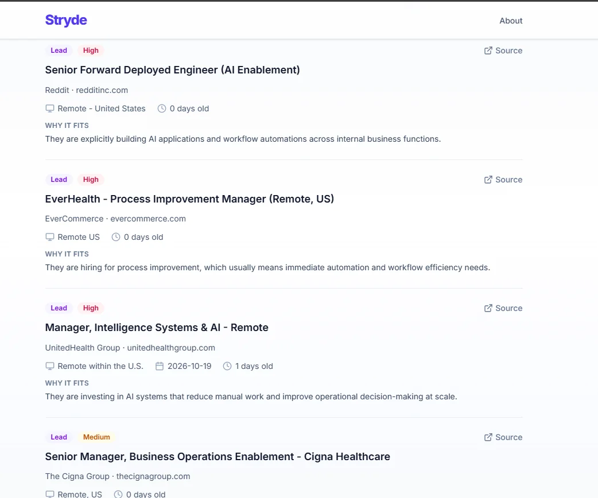Select EverHealth - Process Improvement Manager title
Image resolution: width=598 pixels, height=498 pixels.
tap(189, 199)
